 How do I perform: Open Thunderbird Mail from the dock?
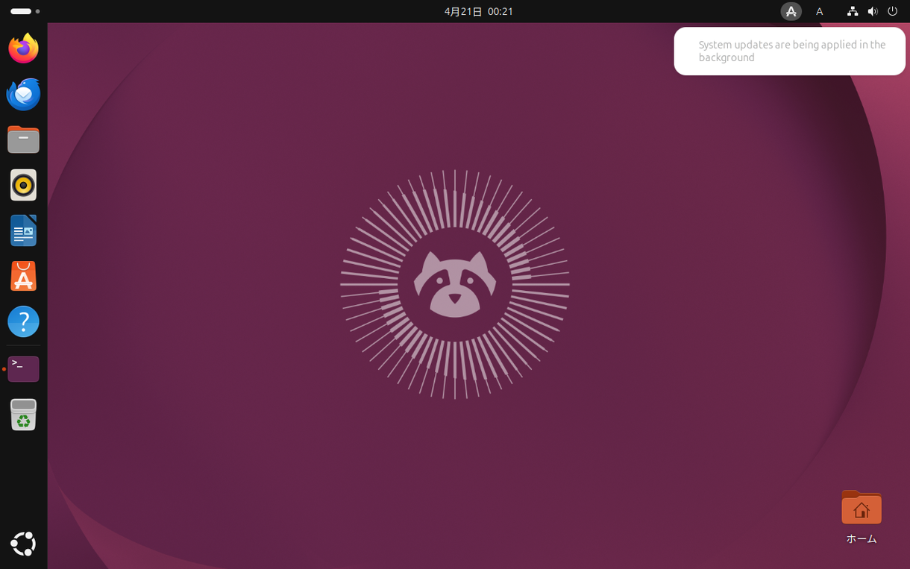tap(23, 95)
